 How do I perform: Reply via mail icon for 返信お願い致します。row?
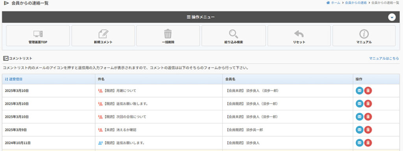[360, 104]
